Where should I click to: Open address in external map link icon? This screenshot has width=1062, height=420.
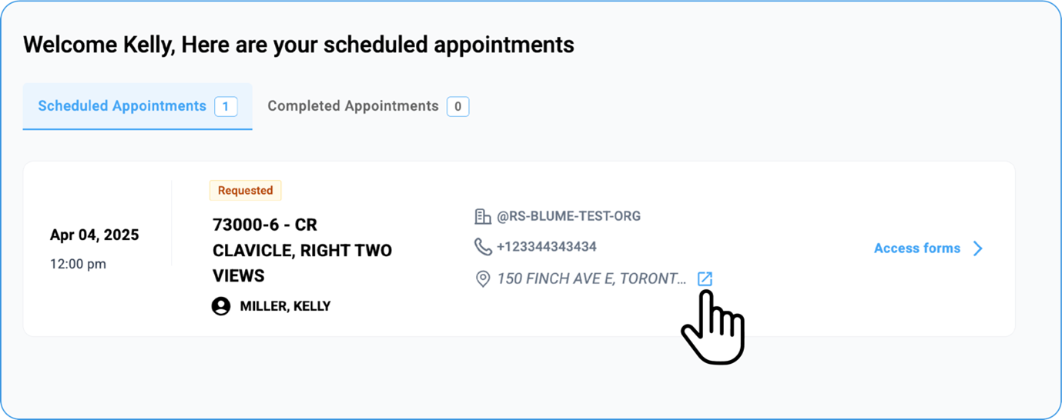coord(705,279)
